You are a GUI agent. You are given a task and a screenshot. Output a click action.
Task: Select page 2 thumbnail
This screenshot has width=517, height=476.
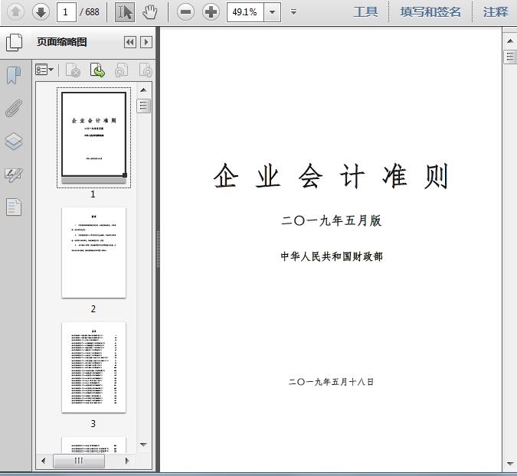pos(93,253)
